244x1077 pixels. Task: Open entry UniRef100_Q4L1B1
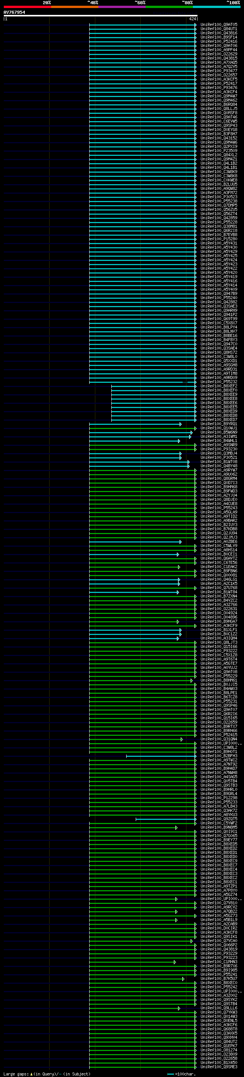[x=219, y=168]
